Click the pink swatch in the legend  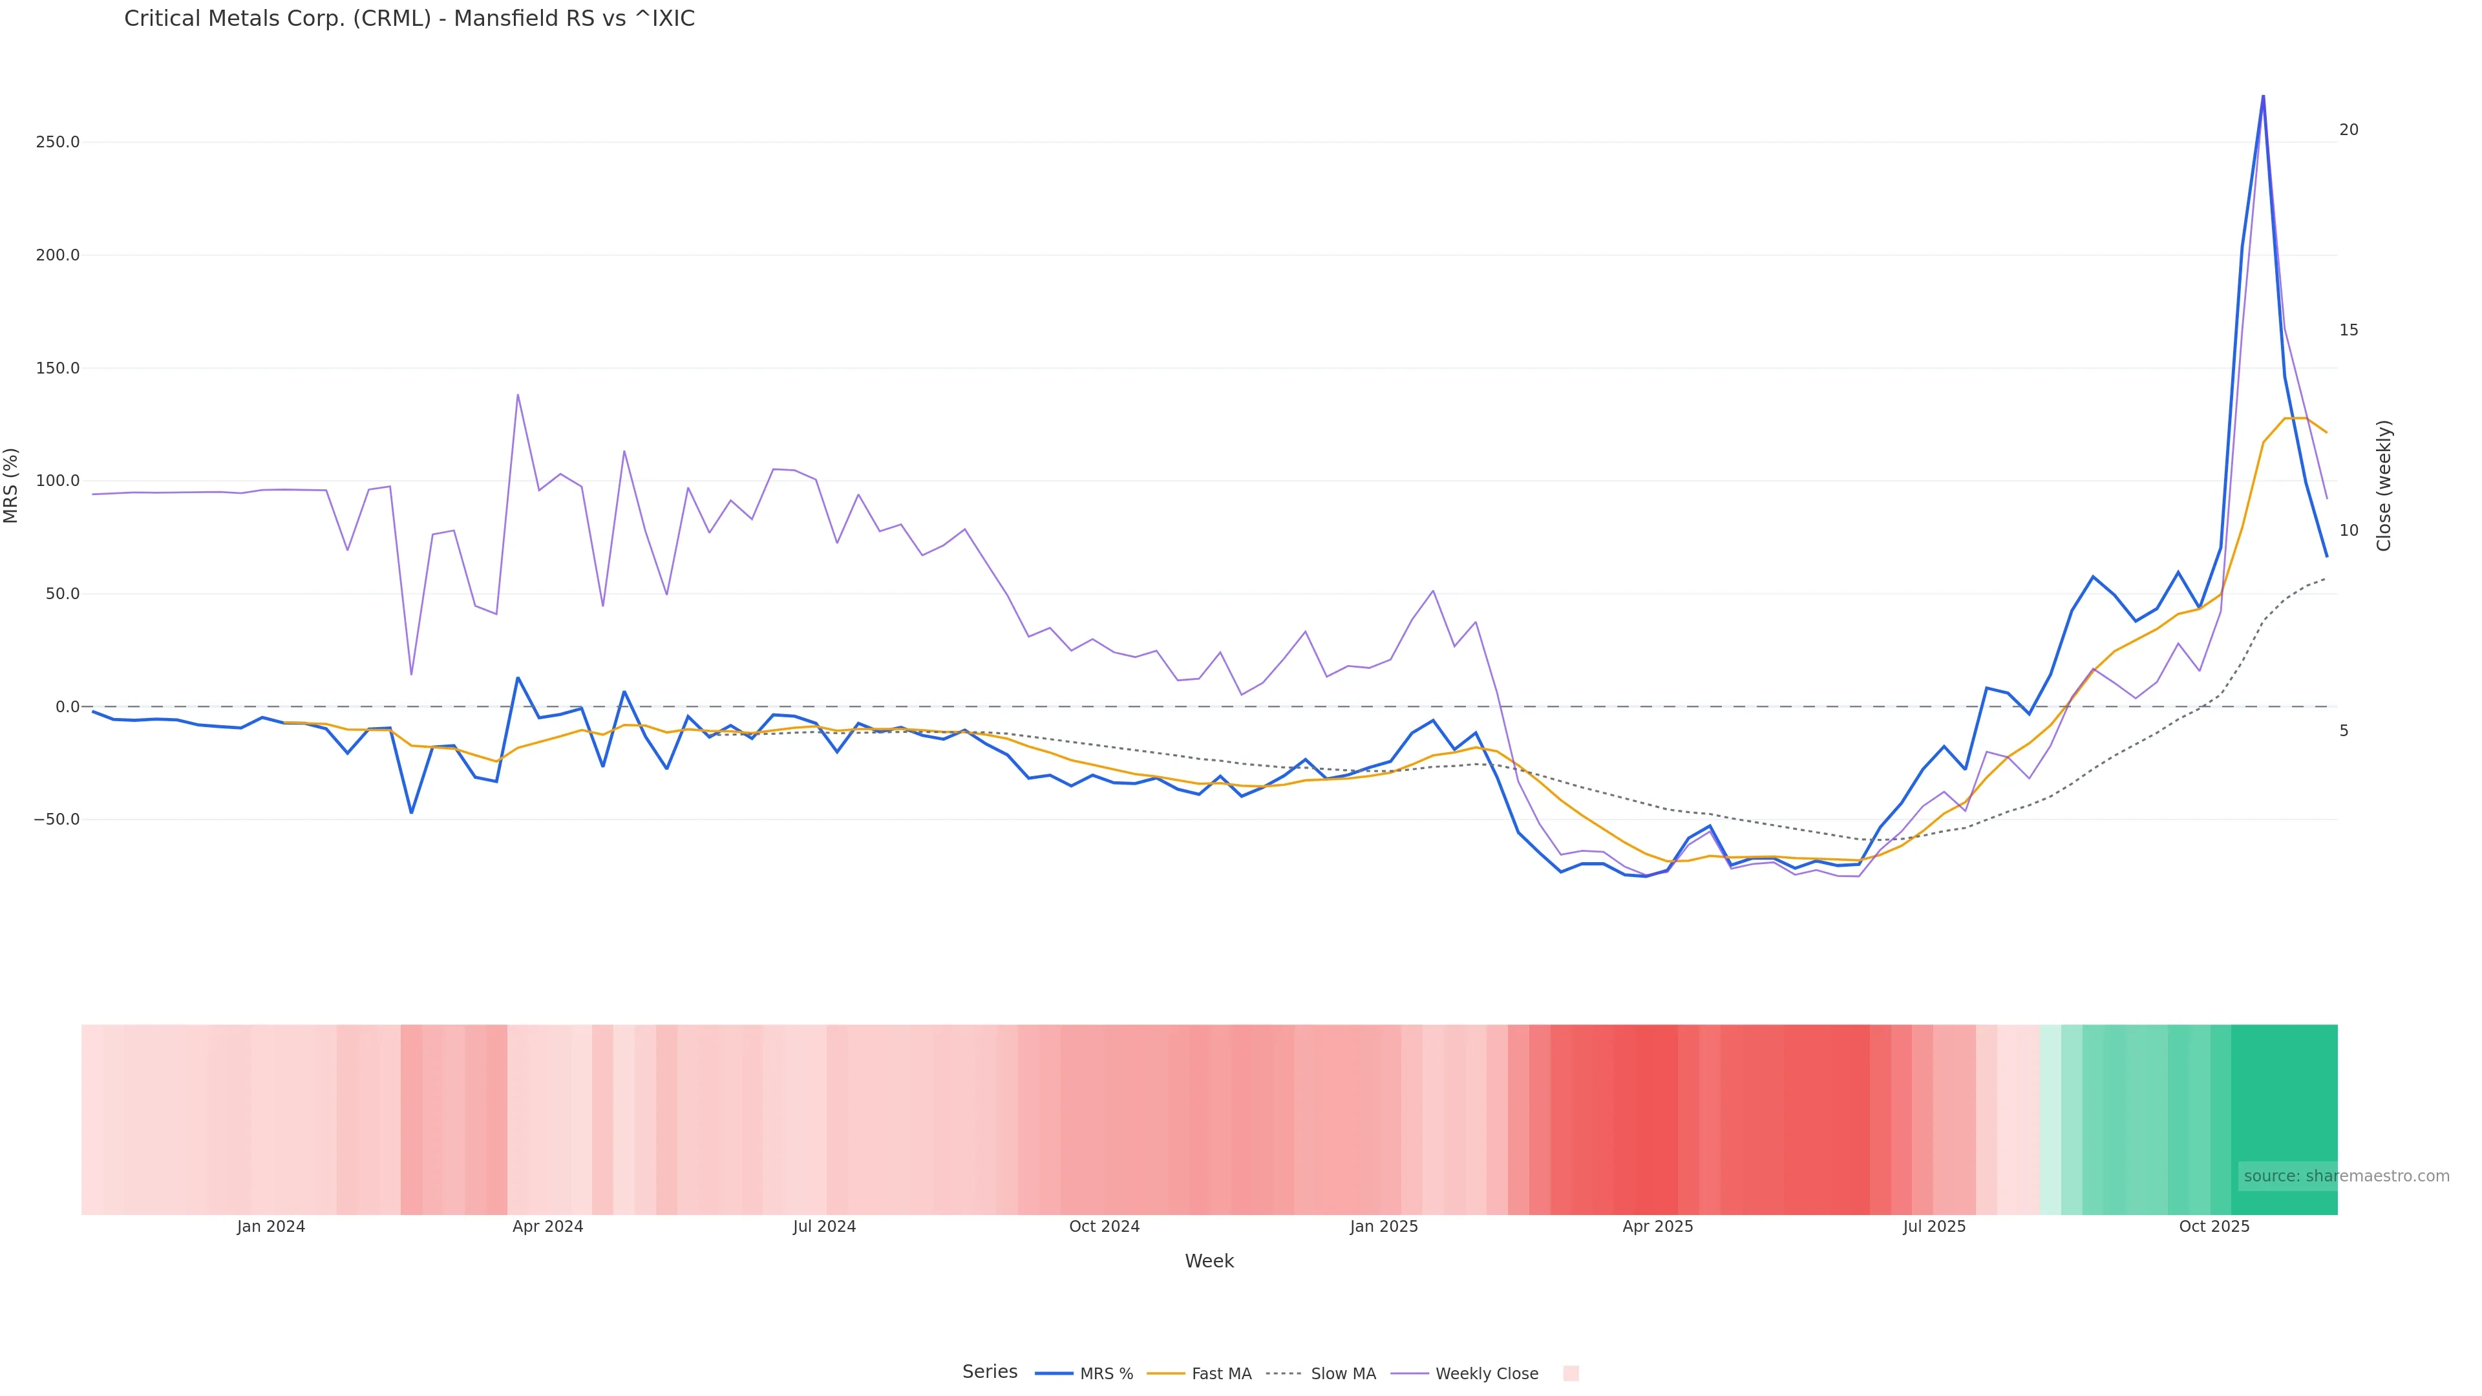1571,1374
